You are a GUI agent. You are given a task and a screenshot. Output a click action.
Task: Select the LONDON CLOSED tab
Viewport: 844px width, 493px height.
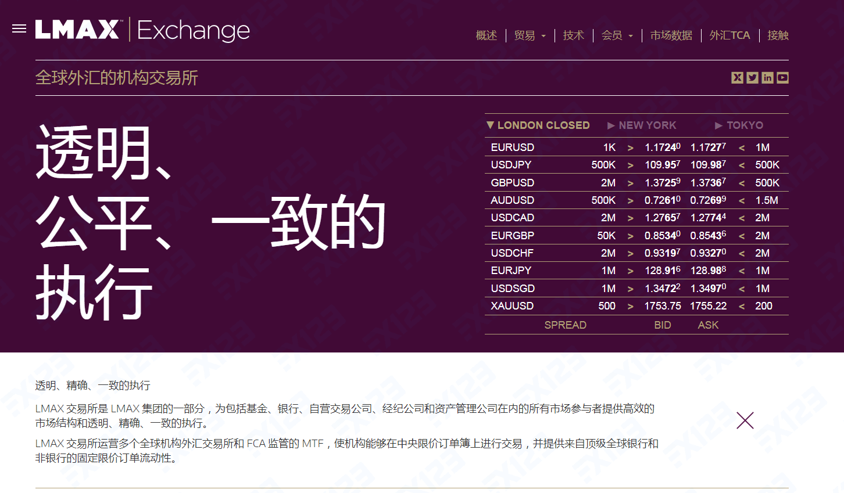[x=538, y=125]
